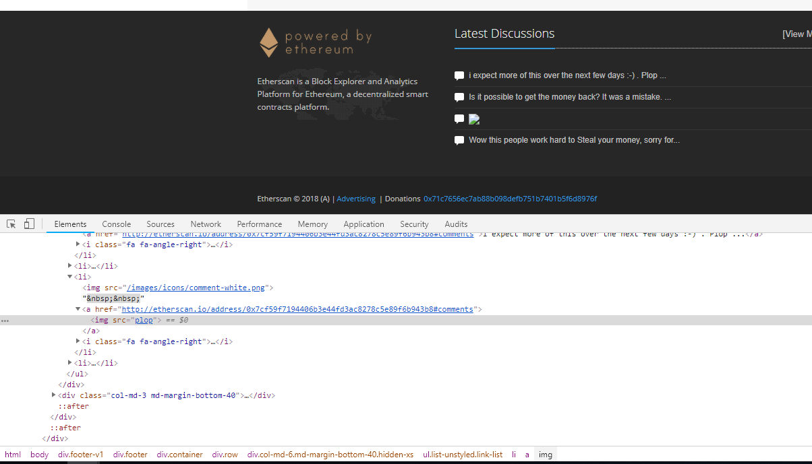Screen dimensions: 812x464
Task: Expand the fa fa-angle-right i element
Action: coord(78,341)
